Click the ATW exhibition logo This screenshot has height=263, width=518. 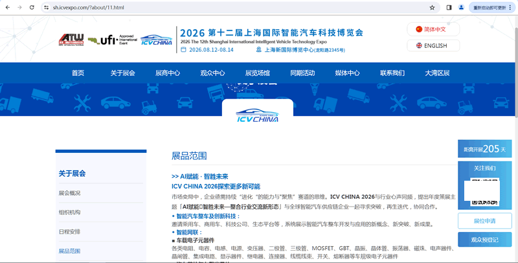tap(70, 40)
